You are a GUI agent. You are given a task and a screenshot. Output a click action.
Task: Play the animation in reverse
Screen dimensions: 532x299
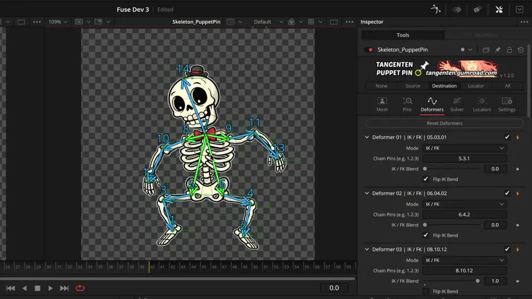tap(24, 288)
